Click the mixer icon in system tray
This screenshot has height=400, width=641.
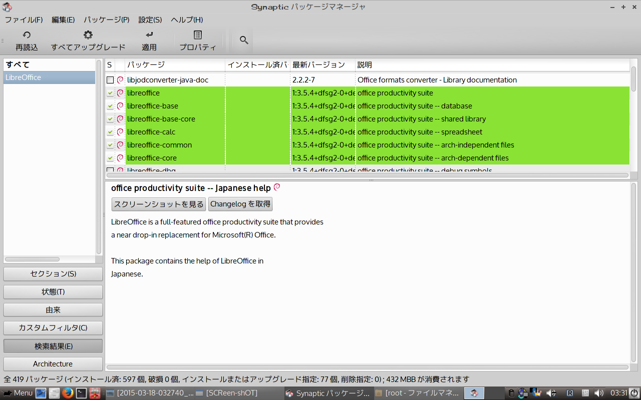click(584, 393)
